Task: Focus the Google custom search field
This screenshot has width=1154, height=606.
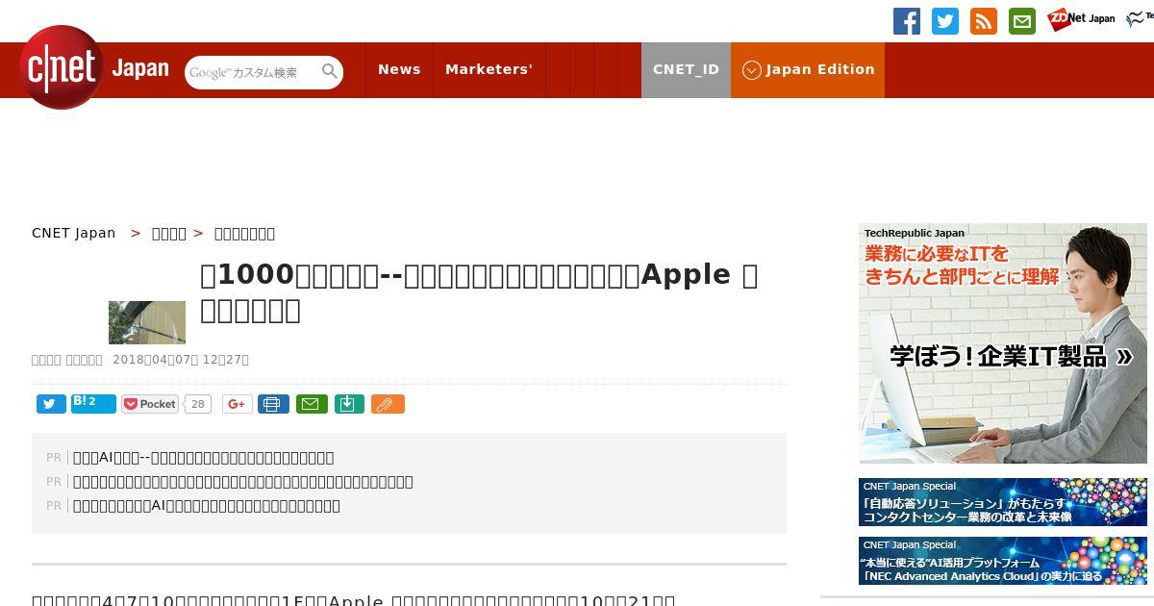Action: tap(253, 72)
